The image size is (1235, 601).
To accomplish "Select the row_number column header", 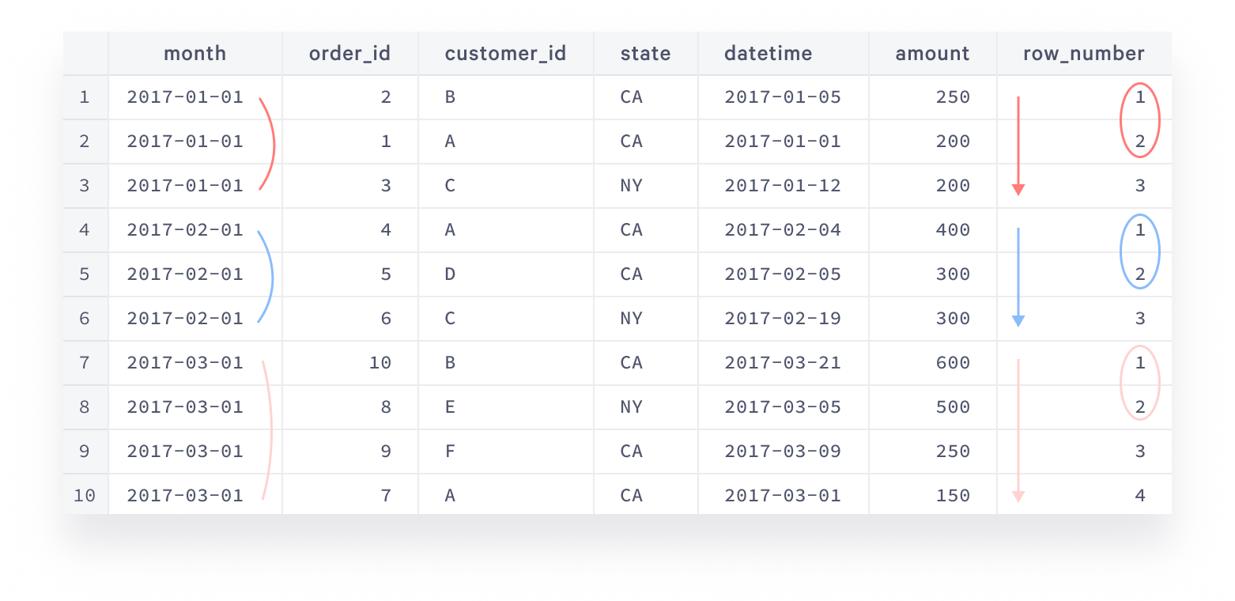I will click(x=1083, y=54).
